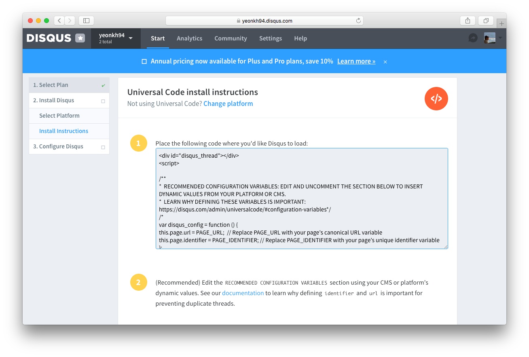Screen dimensions: 529x357
Task: Toggle the Safari sidebar button
Action: pos(86,20)
